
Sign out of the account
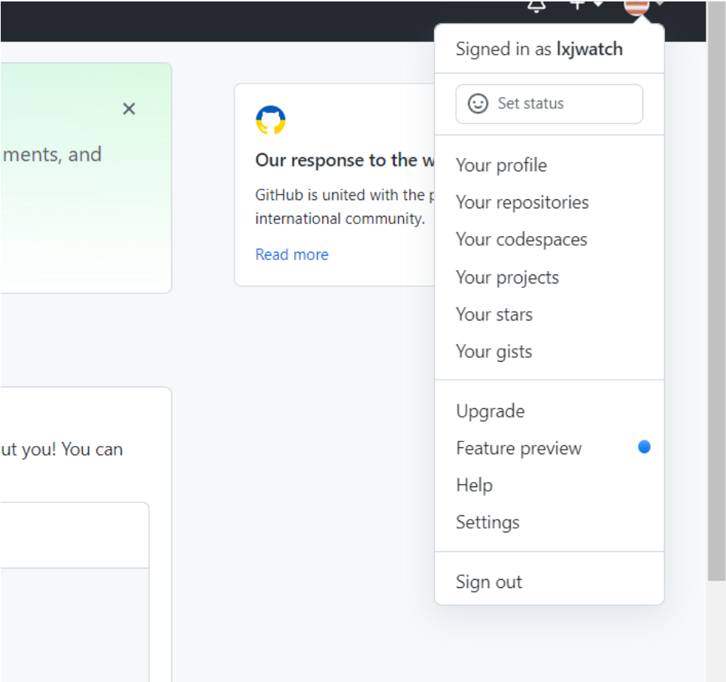click(488, 582)
